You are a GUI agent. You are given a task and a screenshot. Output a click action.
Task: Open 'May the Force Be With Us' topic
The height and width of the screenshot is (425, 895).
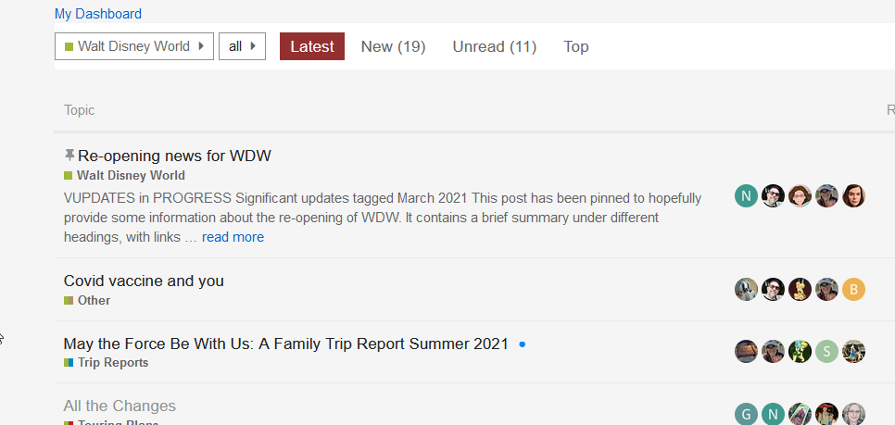click(x=285, y=344)
